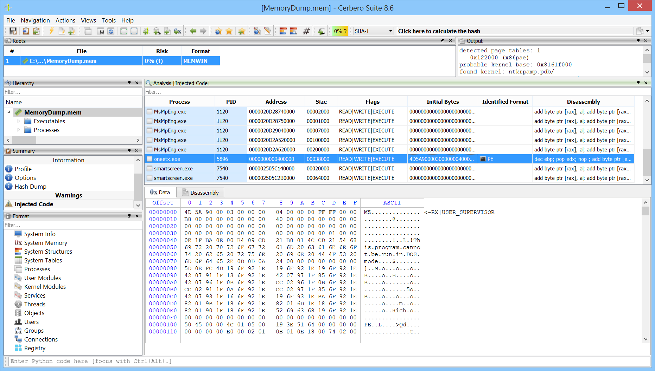Open Injected Code warning in Summary
655x371 pixels.
click(34, 204)
